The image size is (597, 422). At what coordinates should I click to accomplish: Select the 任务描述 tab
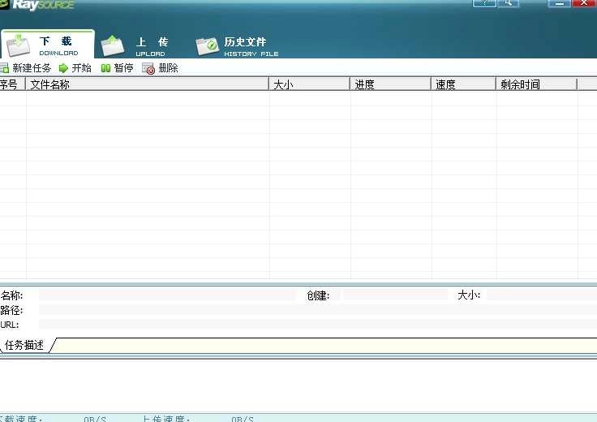coord(25,345)
